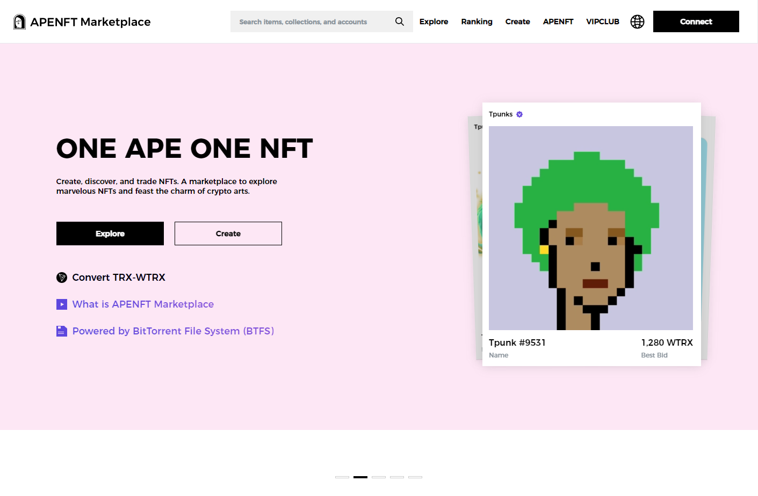
Task: Open Tpunk #9531 artwork image
Action: pyautogui.click(x=590, y=228)
